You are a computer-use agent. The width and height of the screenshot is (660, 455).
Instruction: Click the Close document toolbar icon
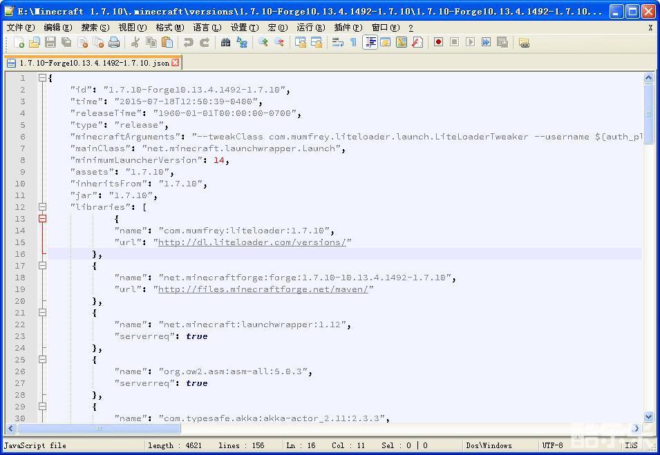(82, 43)
